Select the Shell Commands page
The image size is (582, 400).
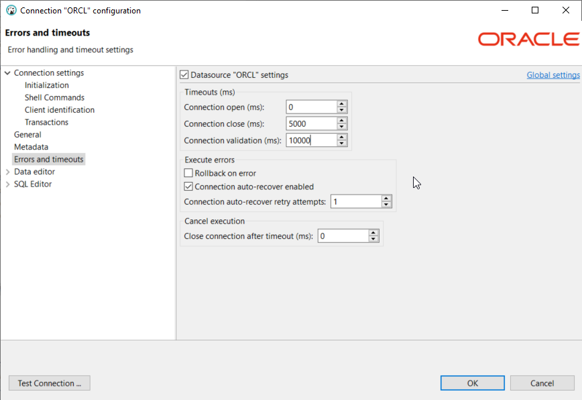[55, 97]
